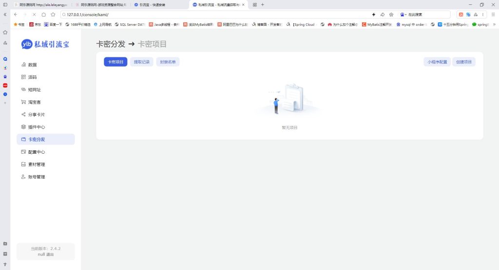Image resolution: width=499 pixels, height=270 pixels.
Task: Open 短网址 via its link icon
Action: click(23, 89)
